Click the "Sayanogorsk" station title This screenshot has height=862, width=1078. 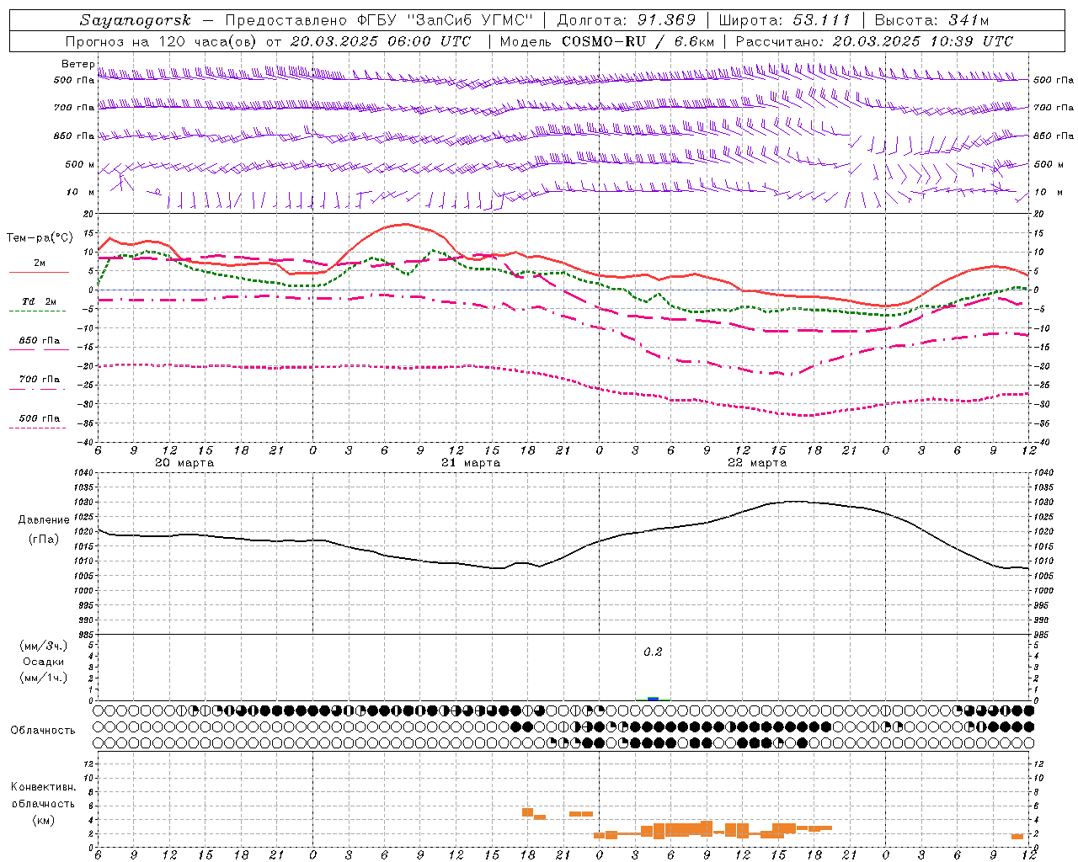(135, 21)
